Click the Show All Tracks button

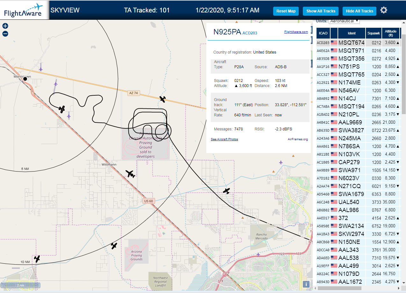click(321, 11)
